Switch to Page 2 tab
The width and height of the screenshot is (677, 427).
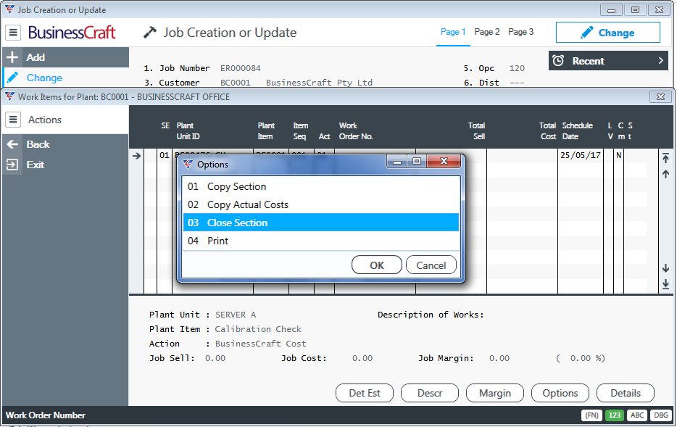[x=486, y=32]
